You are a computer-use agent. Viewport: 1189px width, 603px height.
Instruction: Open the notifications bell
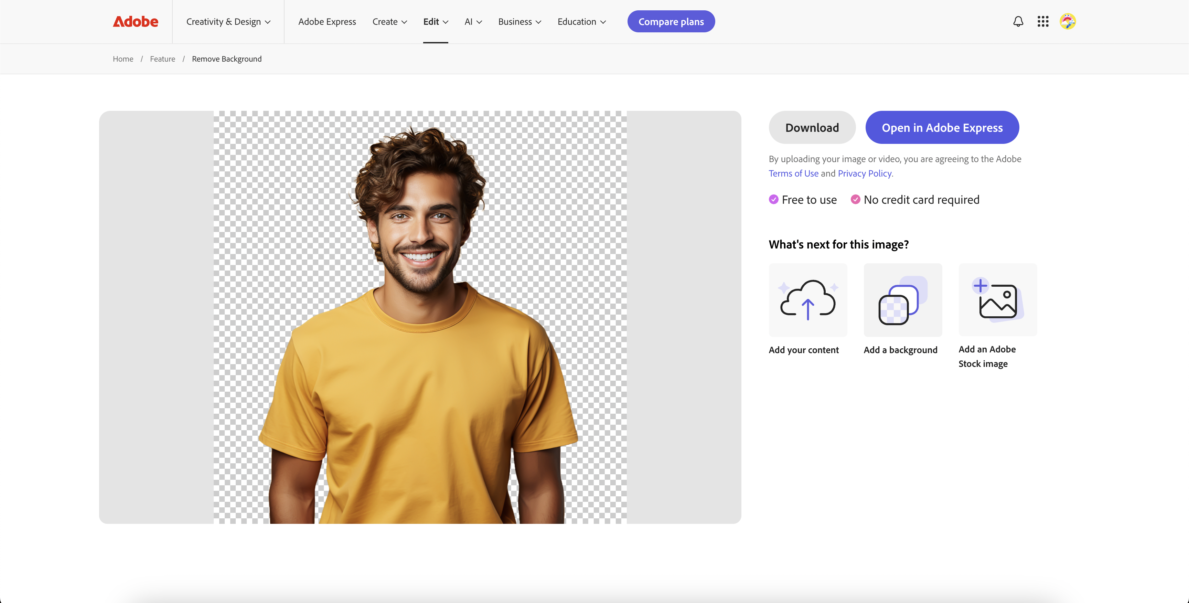click(x=1018, y=22)
